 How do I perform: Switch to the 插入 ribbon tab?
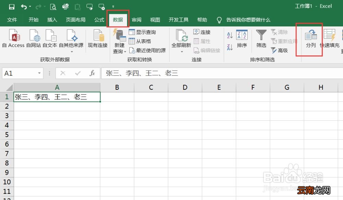[52, 20]
